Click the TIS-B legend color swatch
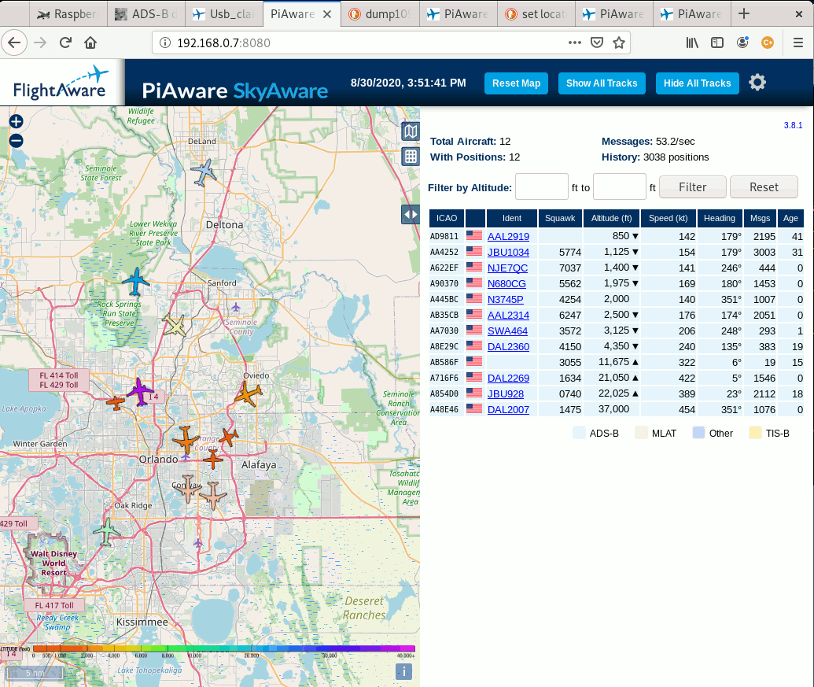 755,433
